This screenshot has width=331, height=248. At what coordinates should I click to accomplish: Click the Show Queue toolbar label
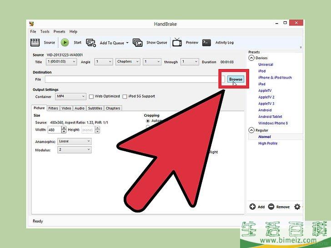coord(156,42)
